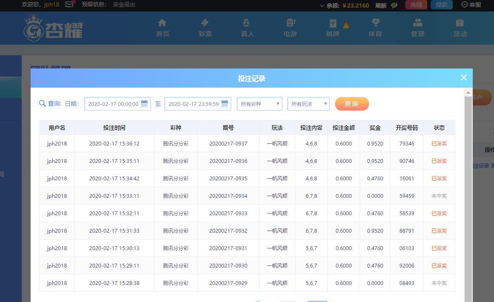Select bet time 2020-02-17 15:28:38
The height and width of the screenshot is (302, 494).
(114, 283)
